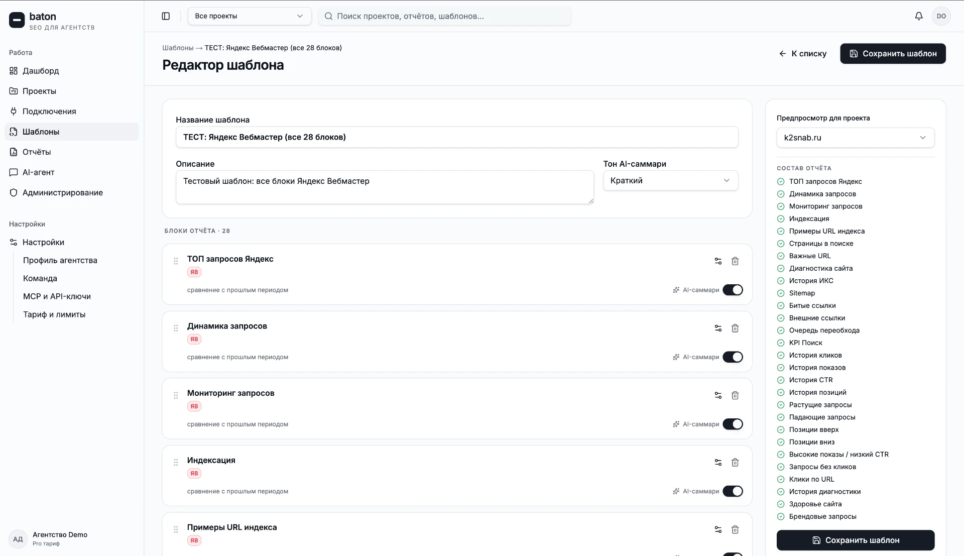Click Брендовые запросы in report composition
The width and height of the screenshot is (964, 556).
tap(822, 517)
